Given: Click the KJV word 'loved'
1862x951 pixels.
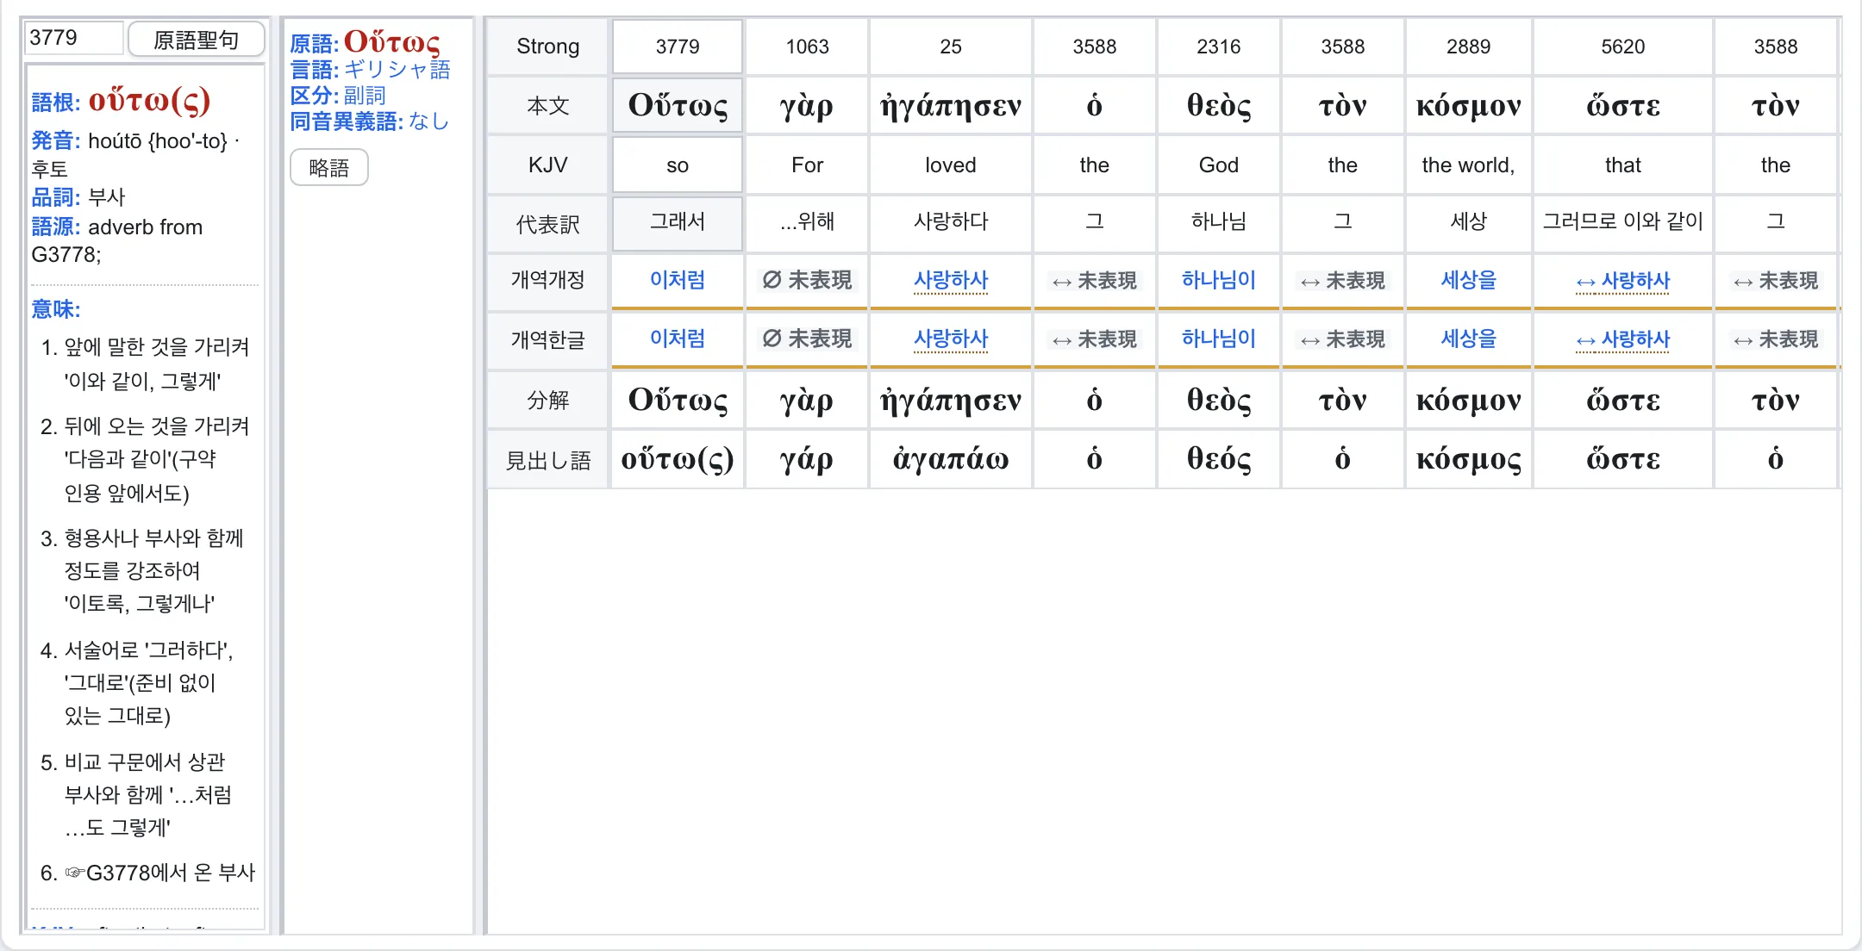Looking at the screenshot, I should click(950, 165).
